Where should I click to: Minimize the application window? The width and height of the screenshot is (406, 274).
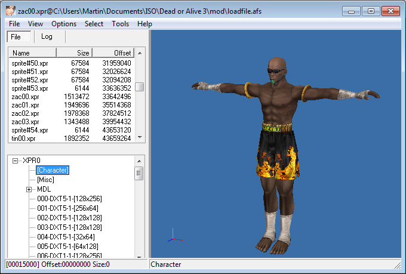(351, 11)
